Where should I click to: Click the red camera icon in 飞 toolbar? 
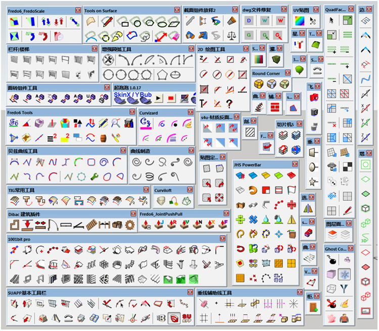(314, 97)
